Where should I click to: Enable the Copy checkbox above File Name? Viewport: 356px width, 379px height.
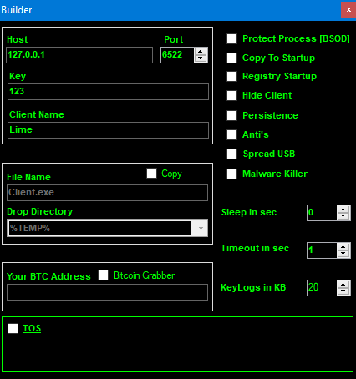tap(151, 173)
